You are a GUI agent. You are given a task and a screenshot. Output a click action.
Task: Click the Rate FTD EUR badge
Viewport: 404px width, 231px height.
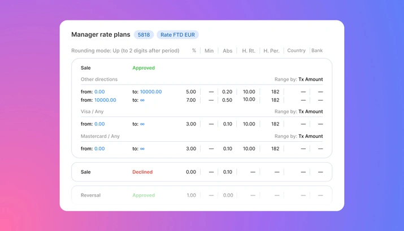177,35
